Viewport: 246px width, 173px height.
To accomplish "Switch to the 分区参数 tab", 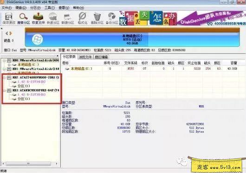I will point(69,57).
